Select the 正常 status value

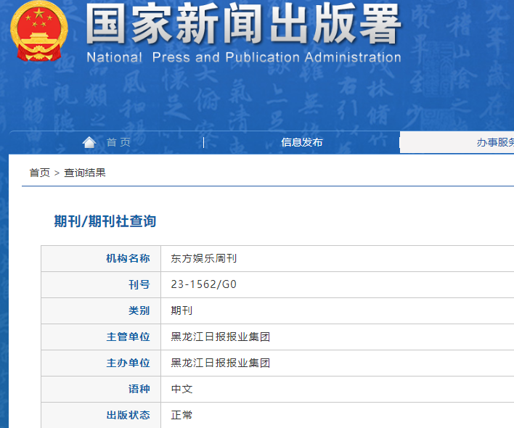click(181, 415)
